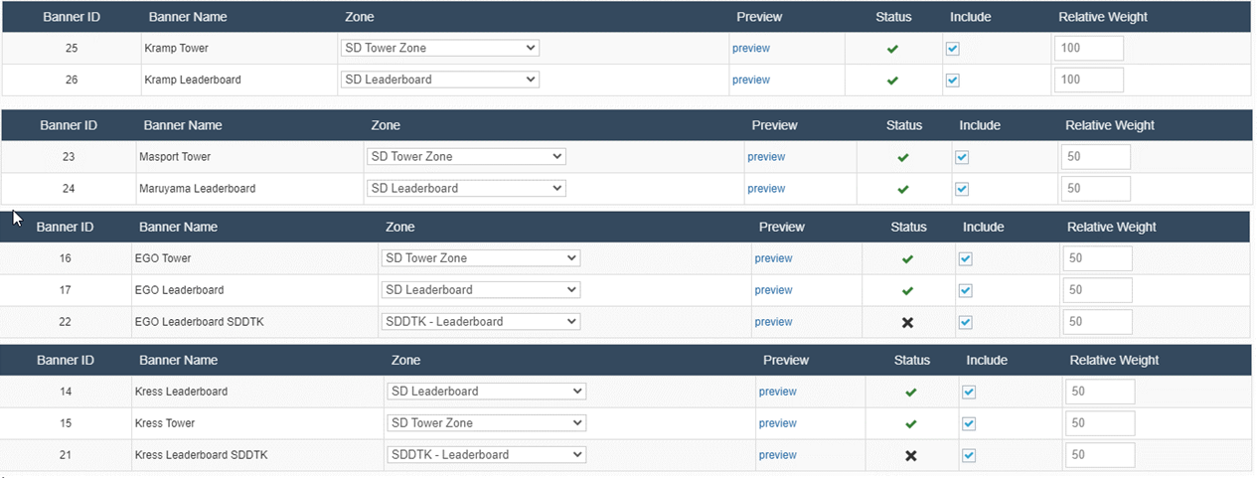Viewport: 1257px width, 478px height.
Task: Click the status X for Kress Leaderboard SDDTK
Action: point(910,455)
